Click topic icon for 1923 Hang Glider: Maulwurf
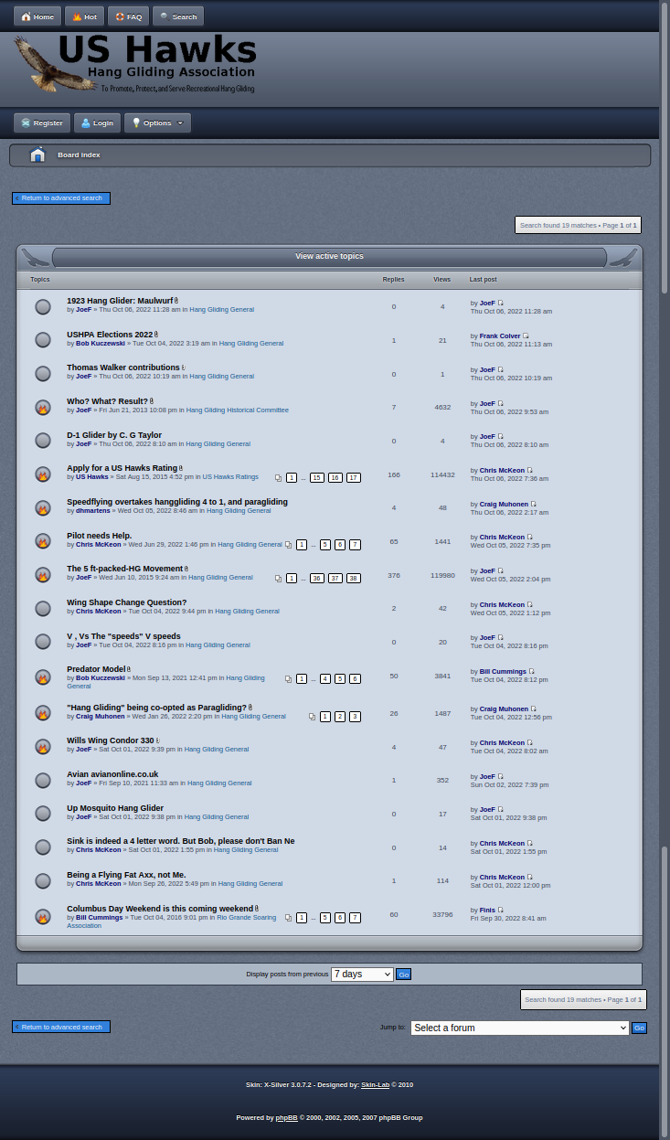This screenshot has height=1140, width=670. [x=43, y=307]
